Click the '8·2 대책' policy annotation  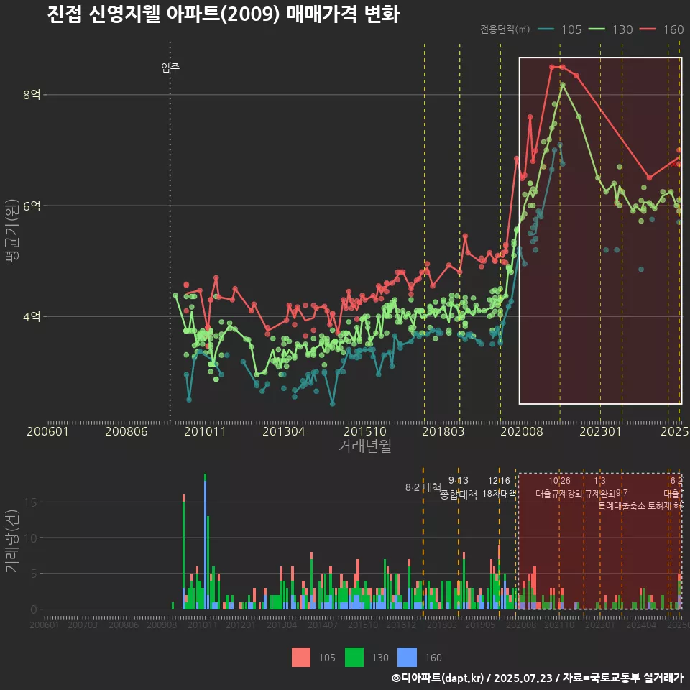tap(423, 487)
